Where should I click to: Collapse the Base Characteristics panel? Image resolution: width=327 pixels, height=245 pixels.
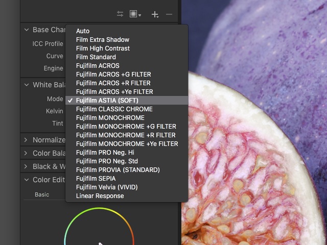point(26,30)
